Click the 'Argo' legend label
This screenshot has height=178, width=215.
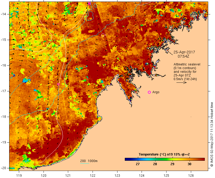[x=156, y=92]
